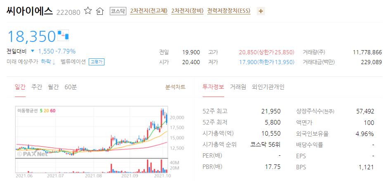This screenshot has width=388, height=187.
Task: Click the current price 18,350
Action: coord(32,36)
